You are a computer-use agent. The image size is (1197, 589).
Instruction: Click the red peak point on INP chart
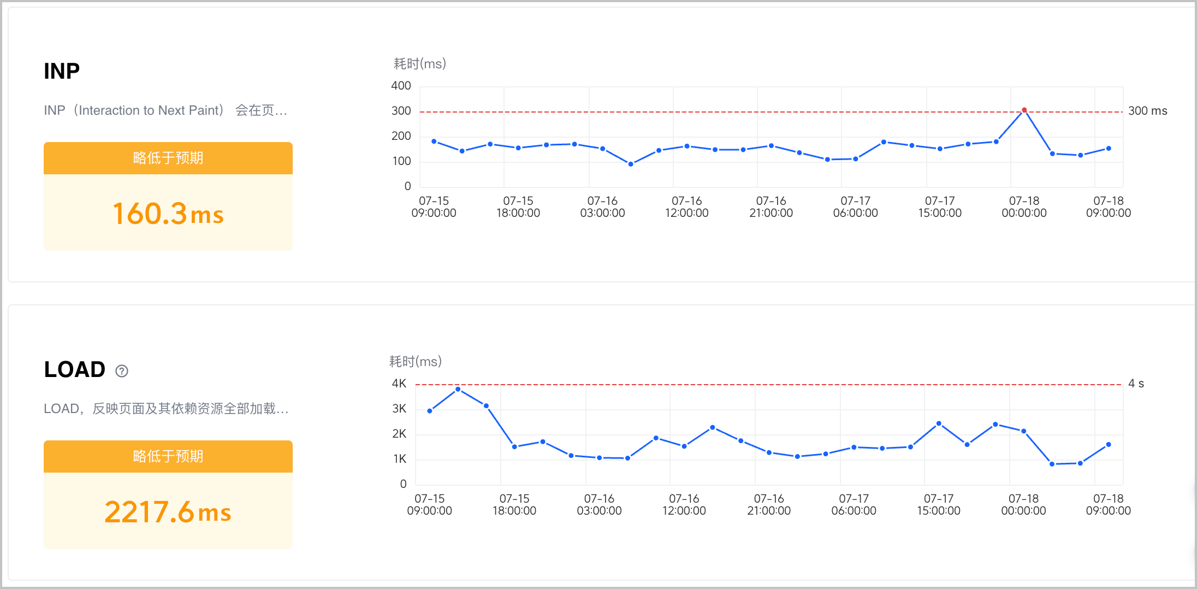pyautogui.click(x=1024, y=110)
